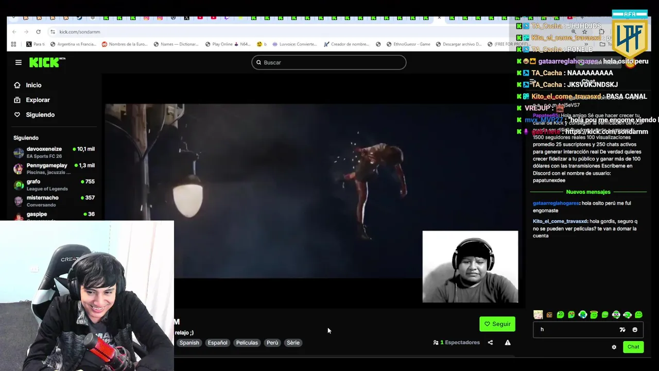Viewport: 659px width, 371px height.
Task: Click the green Seguir follow button
Action: point(497,324)
